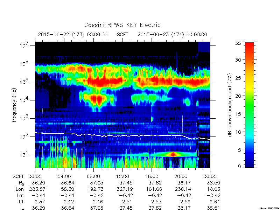The image size is (280, 210).
Task: Click the 08:00 SCET time tick label
Action: pyautogui.click(x=93, y=176)
